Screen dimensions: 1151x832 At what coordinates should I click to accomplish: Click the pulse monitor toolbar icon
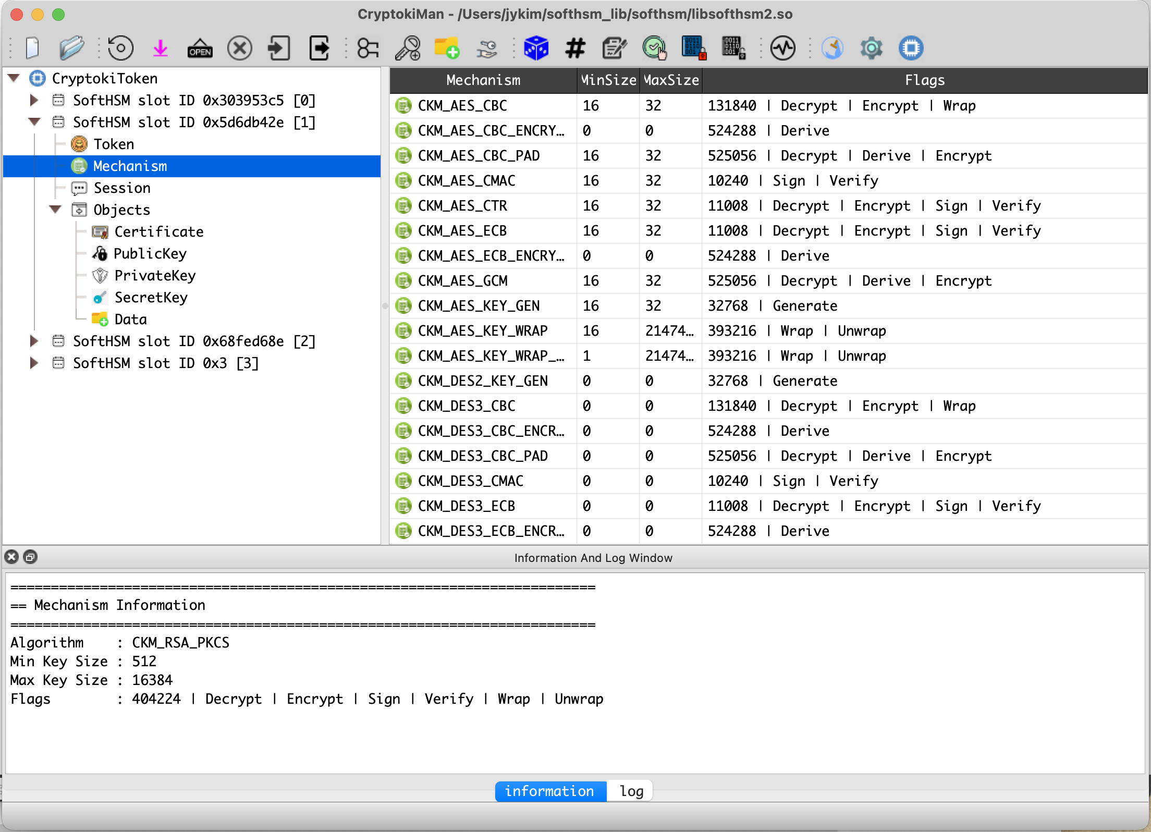[782, 48]
